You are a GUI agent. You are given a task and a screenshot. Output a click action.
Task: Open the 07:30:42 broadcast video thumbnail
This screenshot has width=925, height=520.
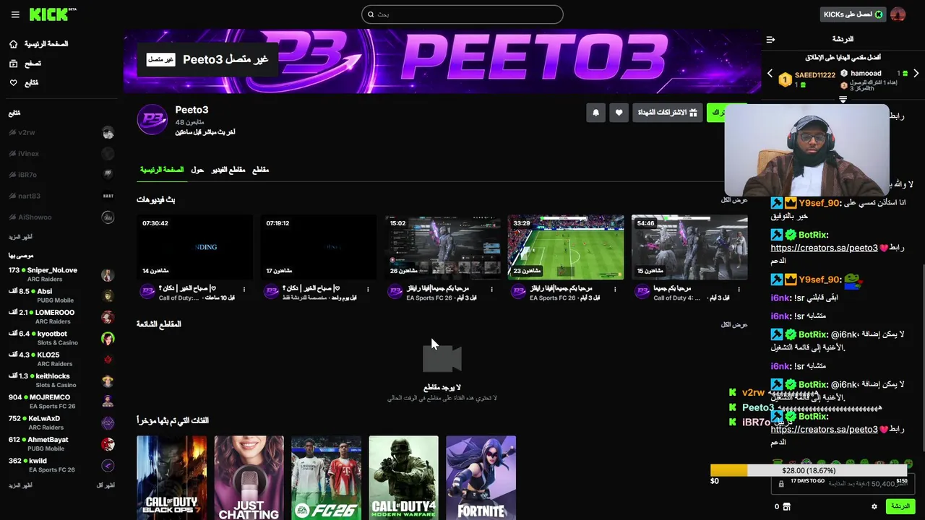195,247
